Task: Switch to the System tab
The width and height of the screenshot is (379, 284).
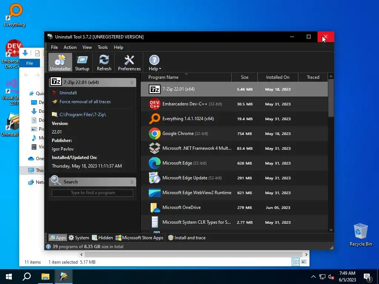Action: tap(79, 238)
